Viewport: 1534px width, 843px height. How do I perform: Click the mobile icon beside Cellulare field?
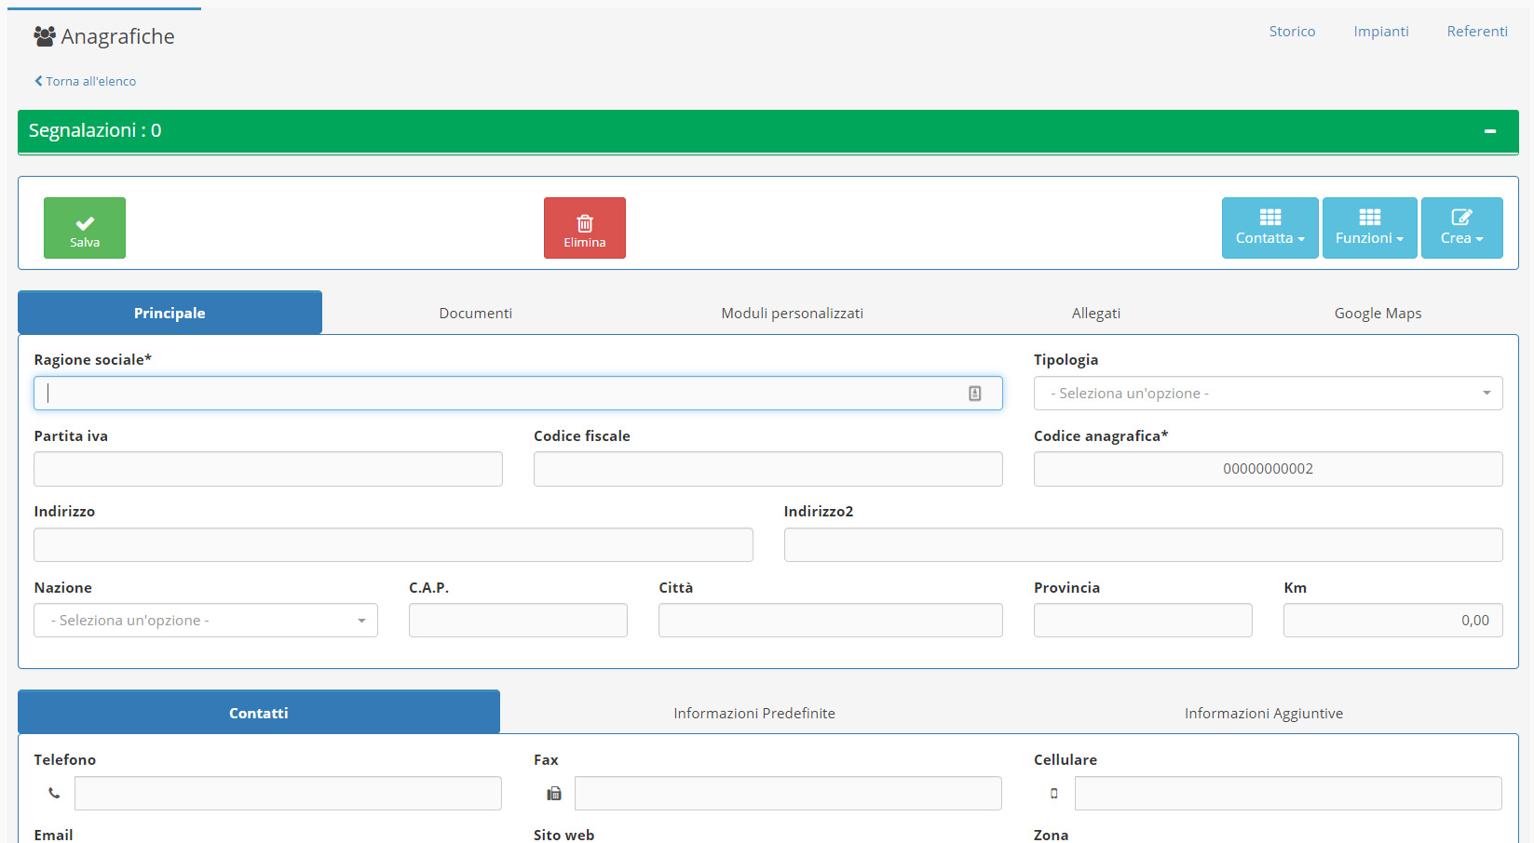(x=1054, y=794)
